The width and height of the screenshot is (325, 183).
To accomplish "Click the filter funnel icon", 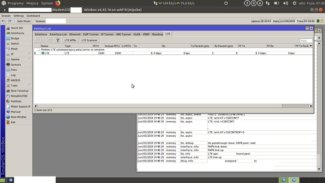I will 58,40.
